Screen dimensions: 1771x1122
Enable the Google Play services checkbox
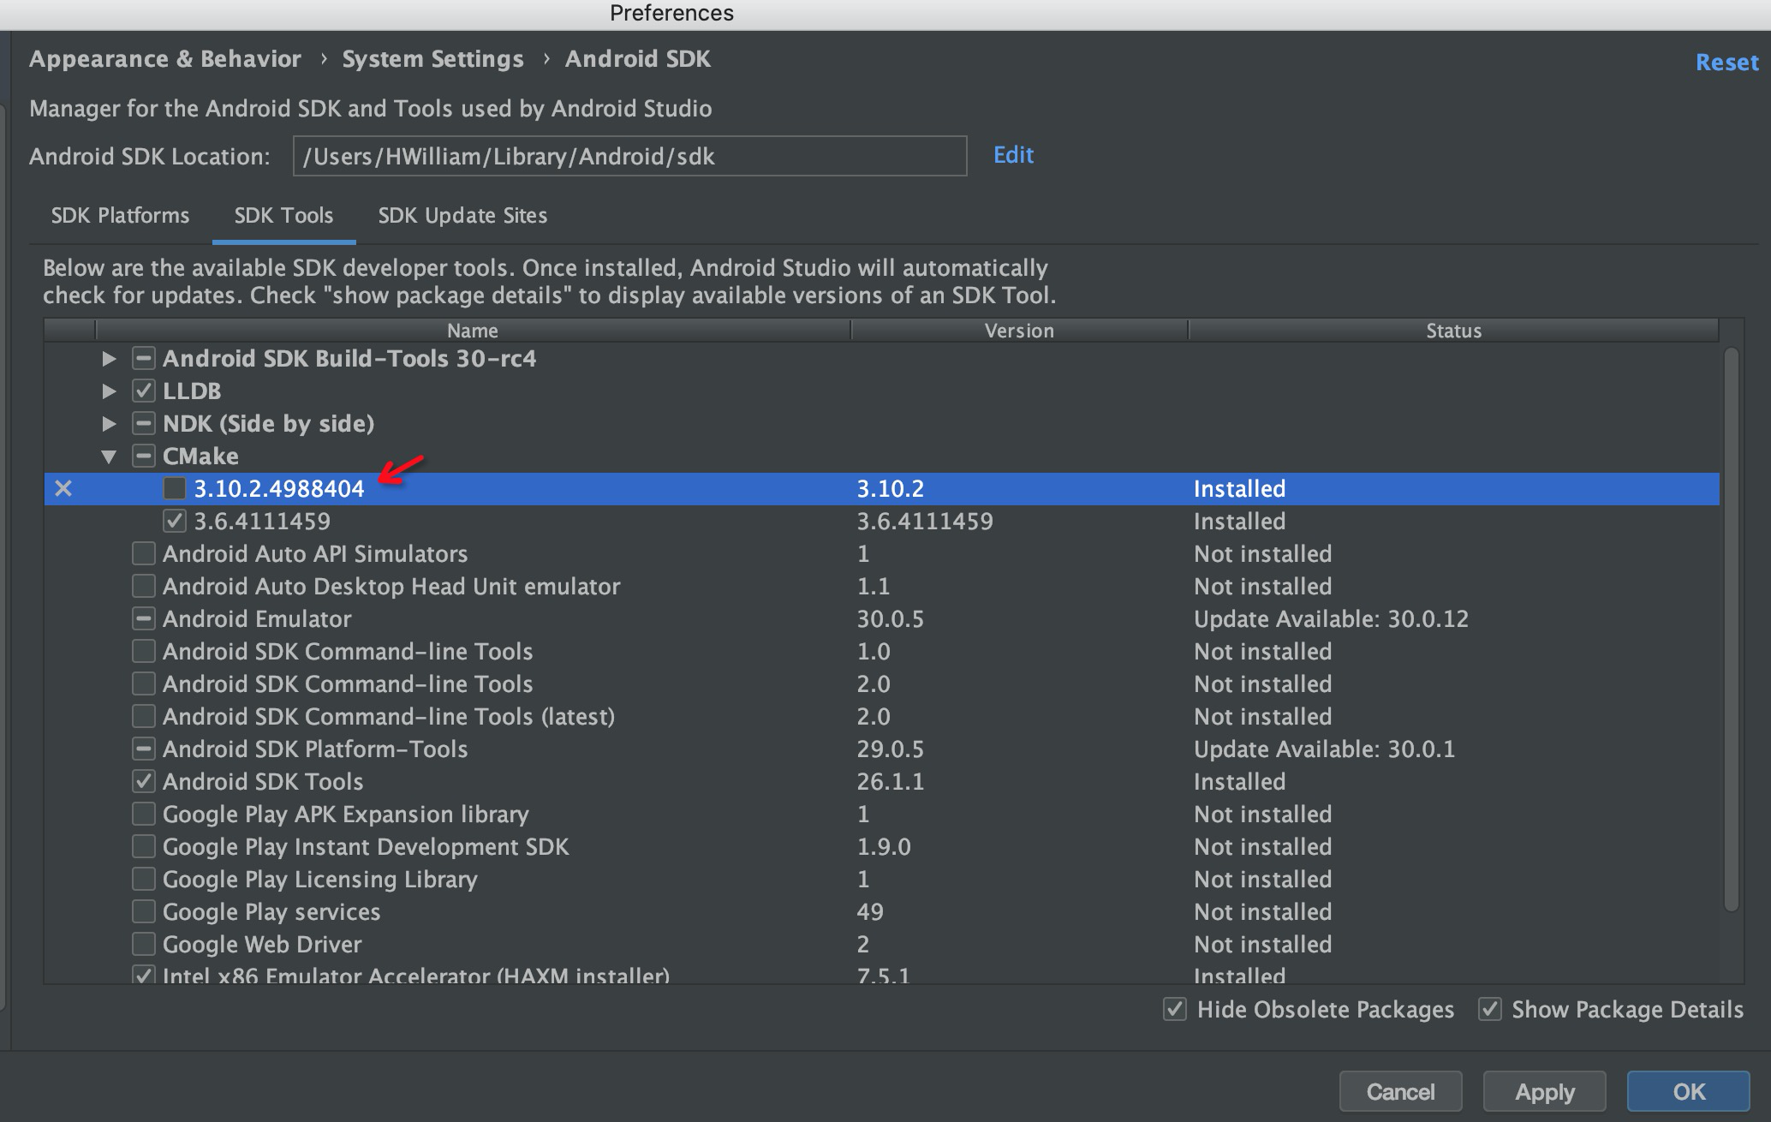pyautogui.click(x=144, y=911)
